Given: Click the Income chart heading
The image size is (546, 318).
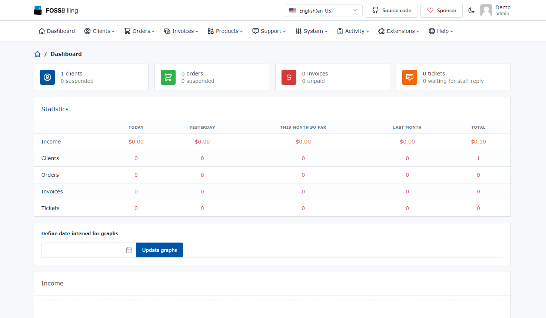Looking at the screenshot, I should [x=52, y=283].
